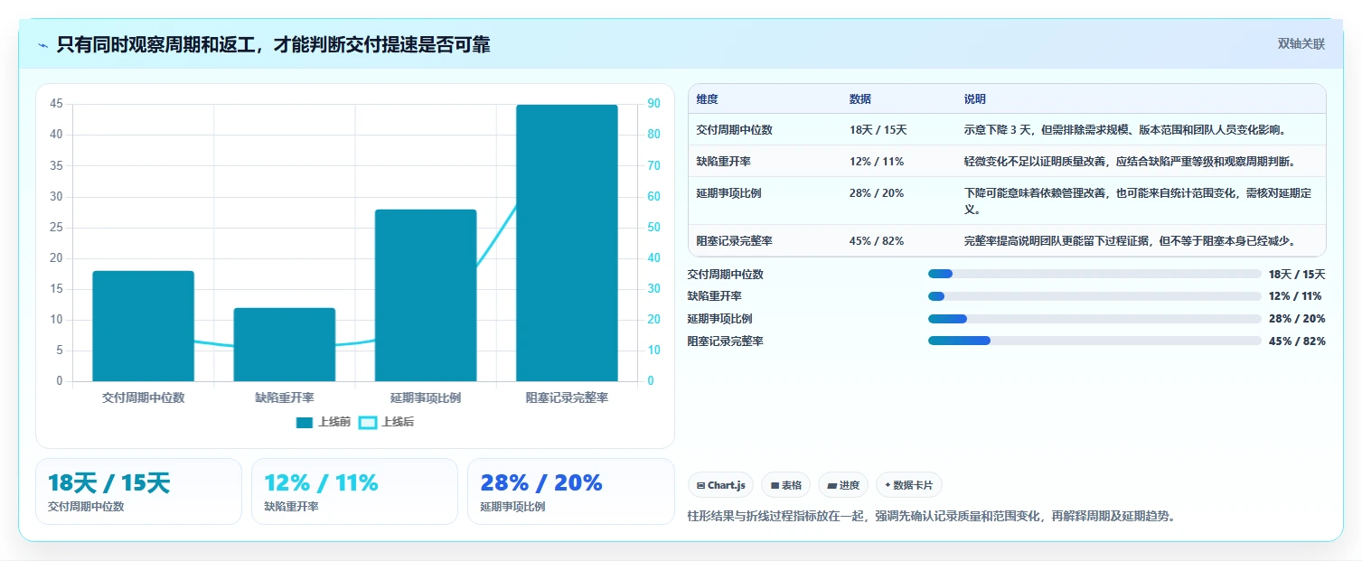Toggle the 上线前 legend swatch
Viewport: 1362px width, 561px height.
tap(304, 422)
